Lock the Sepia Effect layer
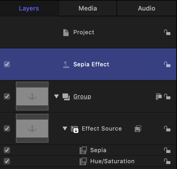Screen dimensions: 177x169 tap(167, 64)
